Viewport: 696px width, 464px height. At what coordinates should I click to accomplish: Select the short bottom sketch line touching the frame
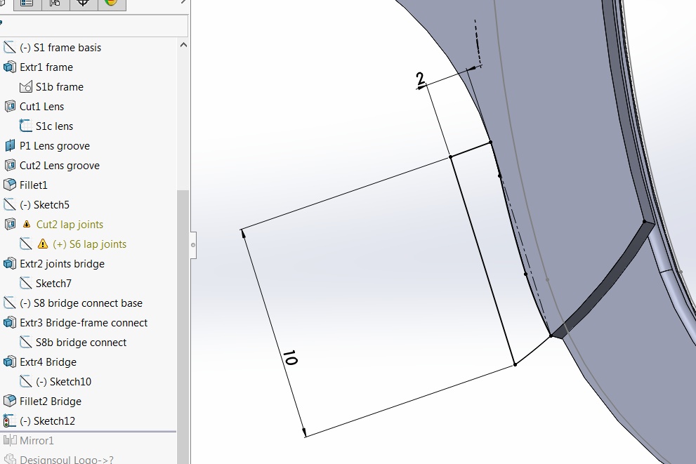coord(532,350)
